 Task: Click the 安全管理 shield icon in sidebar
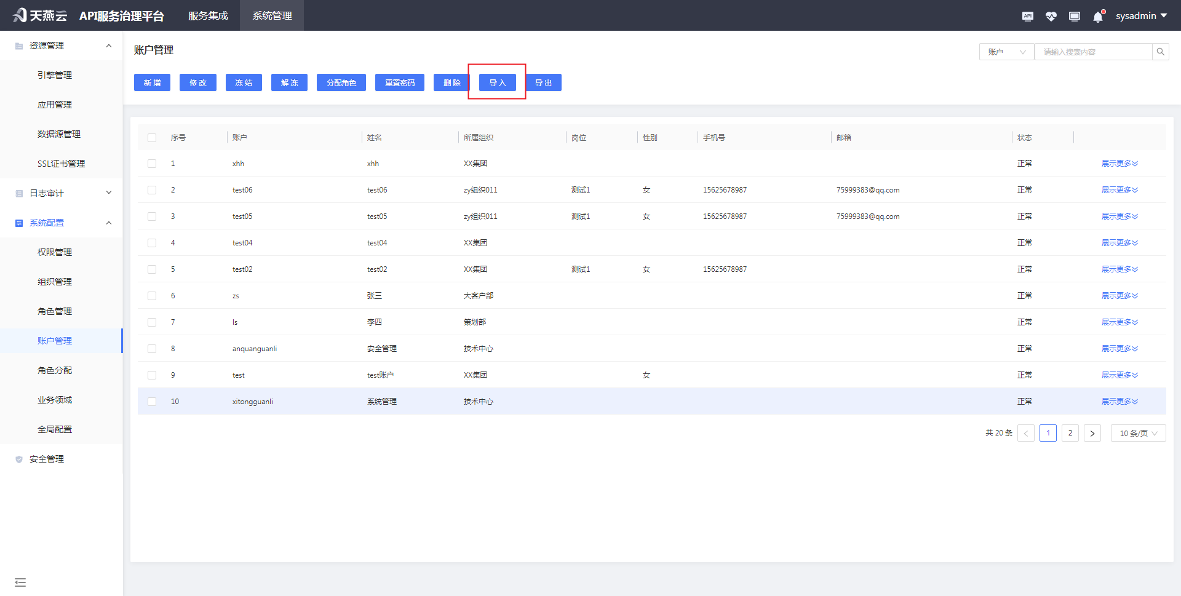click(18, 458)
